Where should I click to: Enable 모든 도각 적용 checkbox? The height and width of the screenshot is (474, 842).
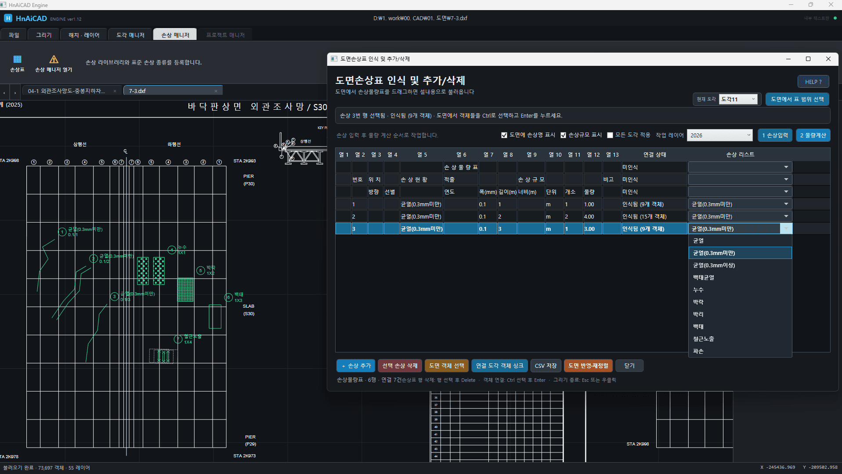click(610, 135)
